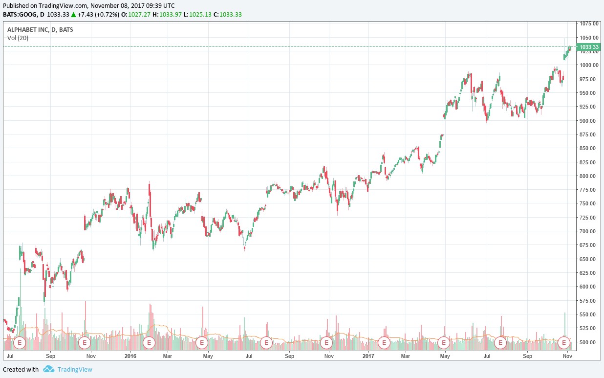Click the 2016 year label on time axis
The image size is (604, 378).
129,356
